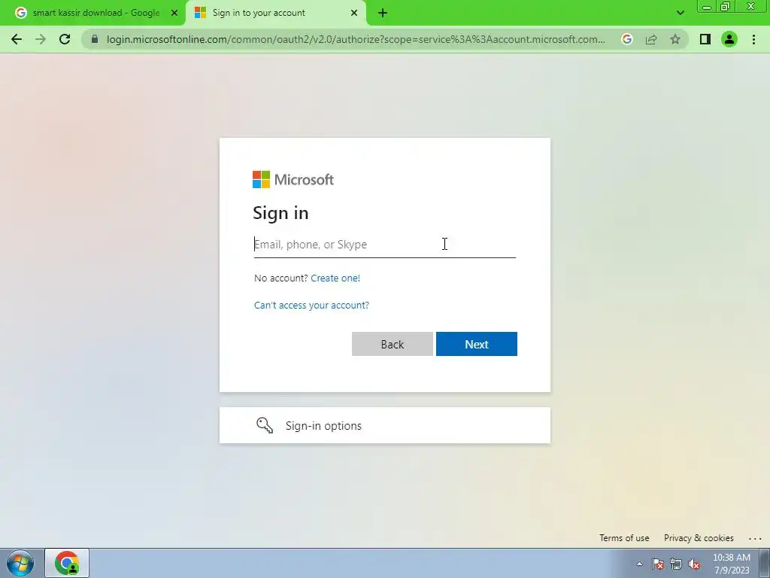The width and height of the screenshot is (770, 578).
Task: Open the clock showing 10:38 AM
Action: [x=731, y=564]
